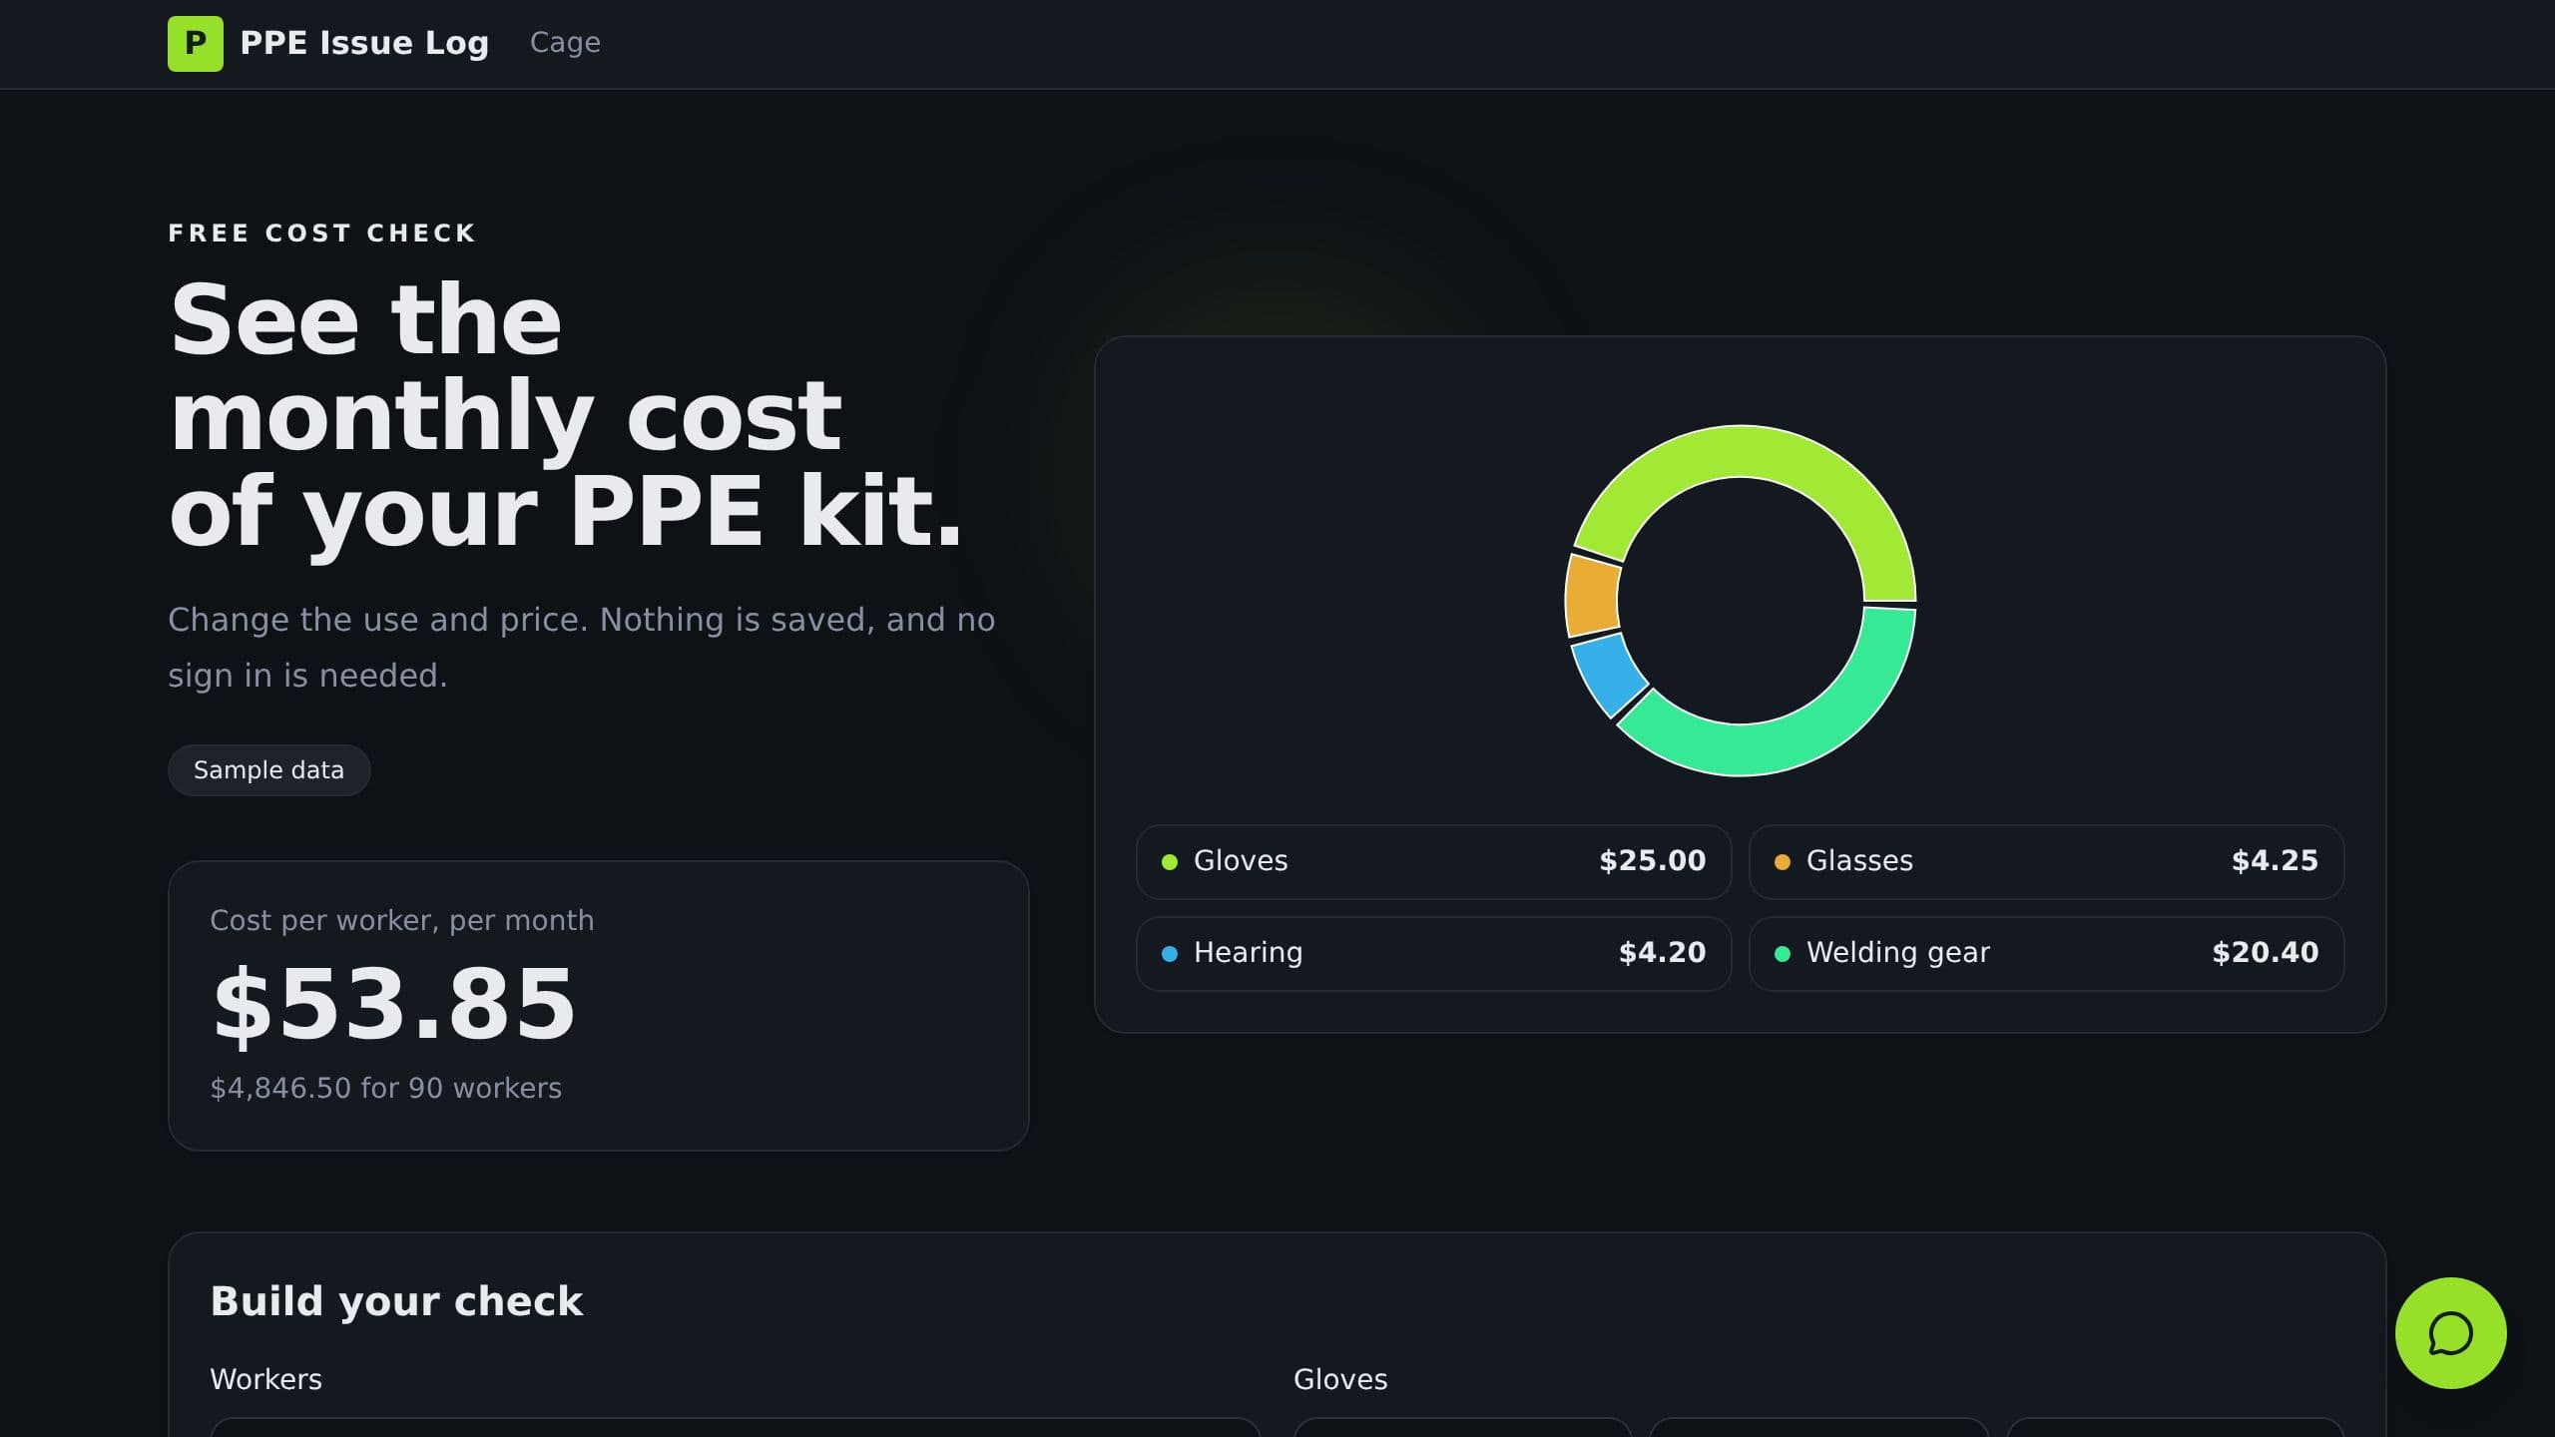
Task: Click the orange dot beside Glasses
Action: [x=1783, y=862]
